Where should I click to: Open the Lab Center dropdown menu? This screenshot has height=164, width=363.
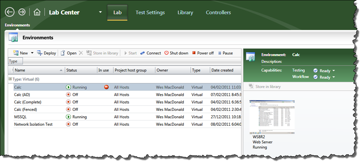[x=100, y=12]
